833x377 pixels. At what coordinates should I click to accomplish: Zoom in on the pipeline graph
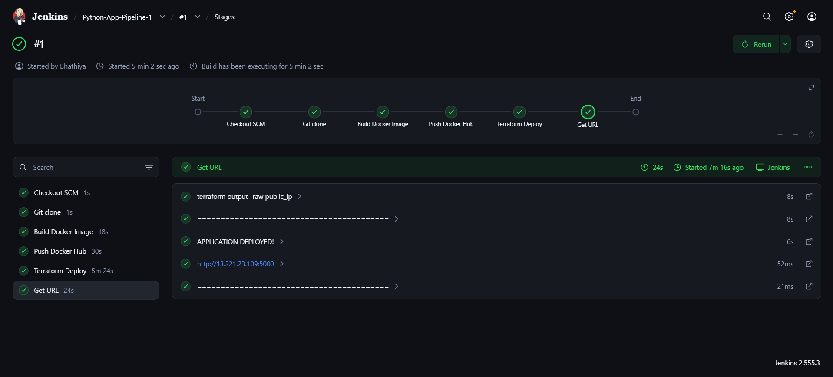point(780,134)
